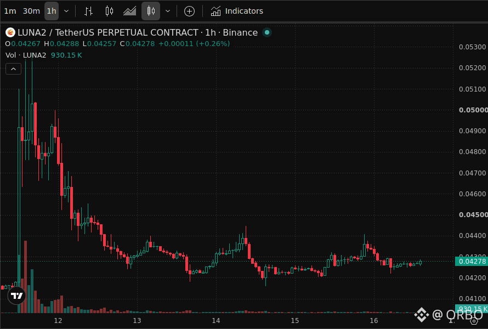Select the Bars chart style icon
Image resolution: width=488 pixels, height=329 pixels.
click(x=88, y=11)
